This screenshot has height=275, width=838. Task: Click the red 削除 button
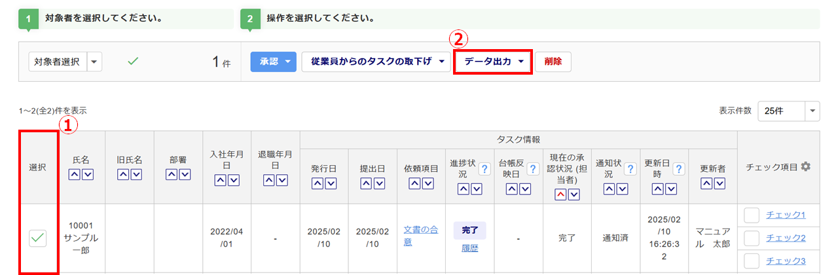[553, 62]
